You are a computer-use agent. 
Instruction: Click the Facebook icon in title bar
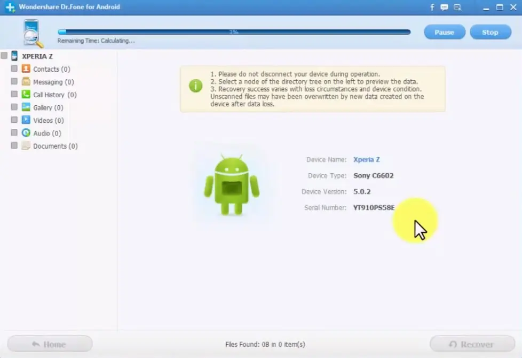pos(432,7)
